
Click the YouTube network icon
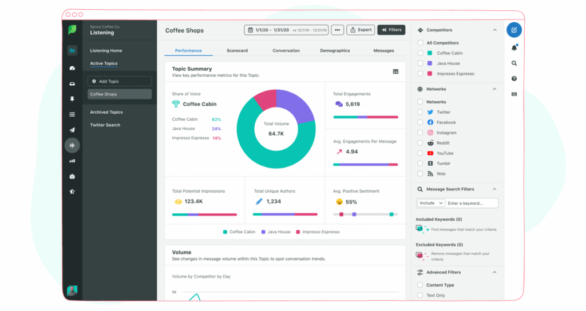pos(430,153)
